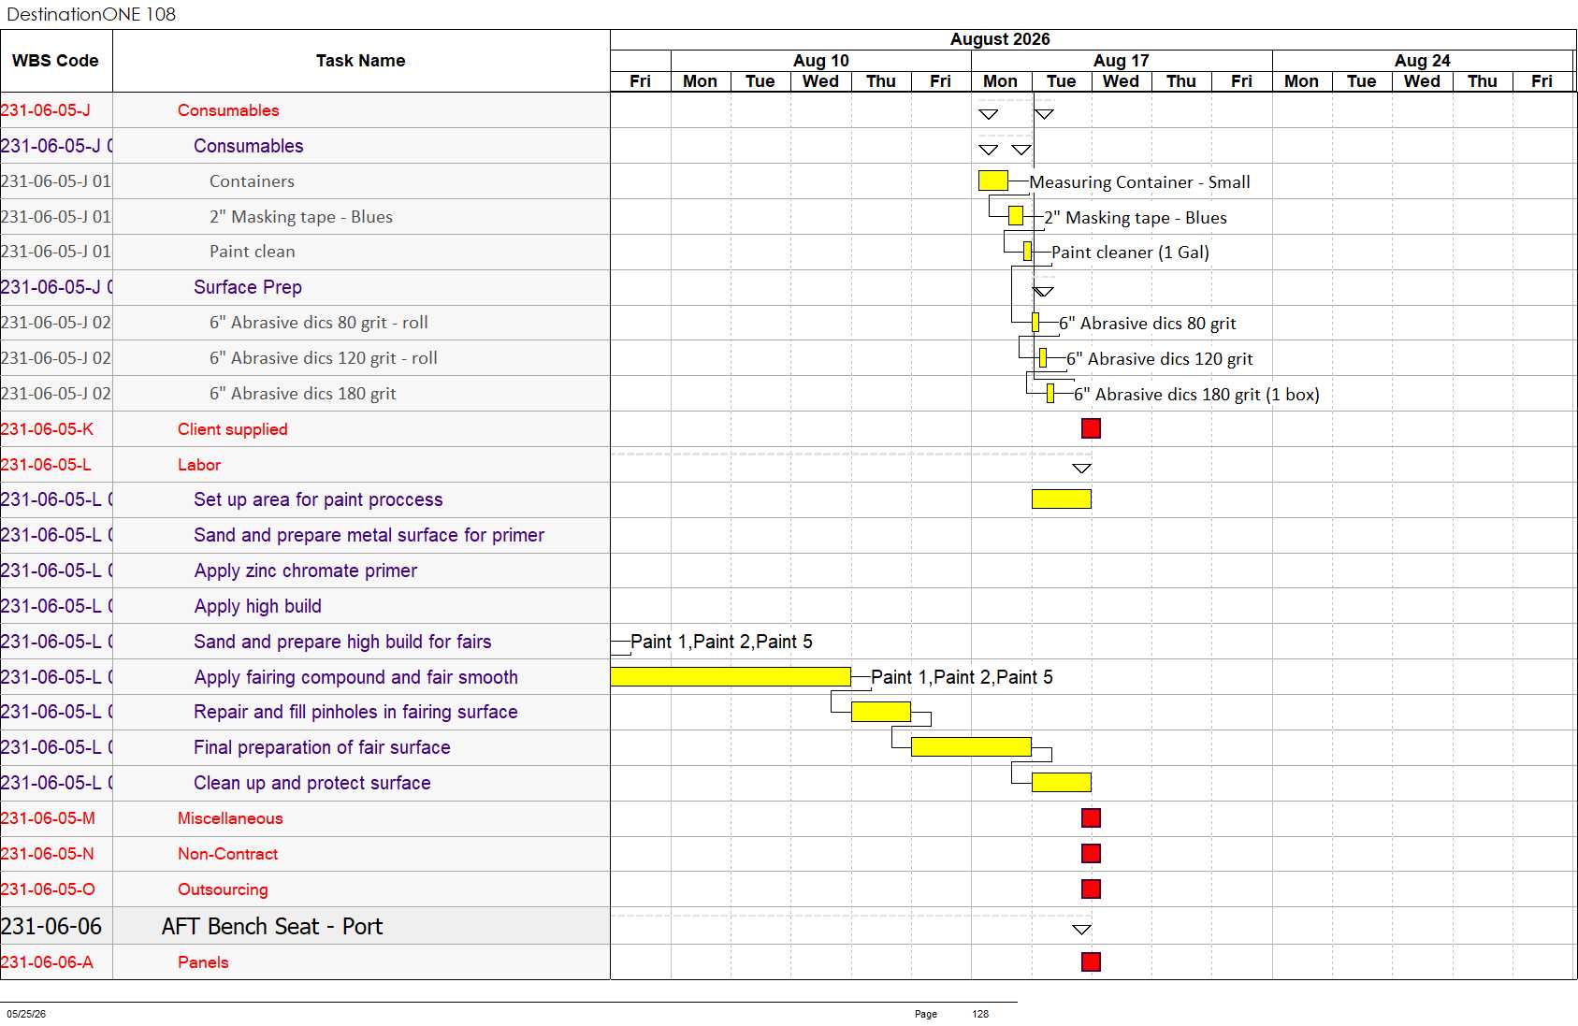Click the Labor summary triangle marker
Viewport: 1578px width, 1026px height.
click(1081, 469)
